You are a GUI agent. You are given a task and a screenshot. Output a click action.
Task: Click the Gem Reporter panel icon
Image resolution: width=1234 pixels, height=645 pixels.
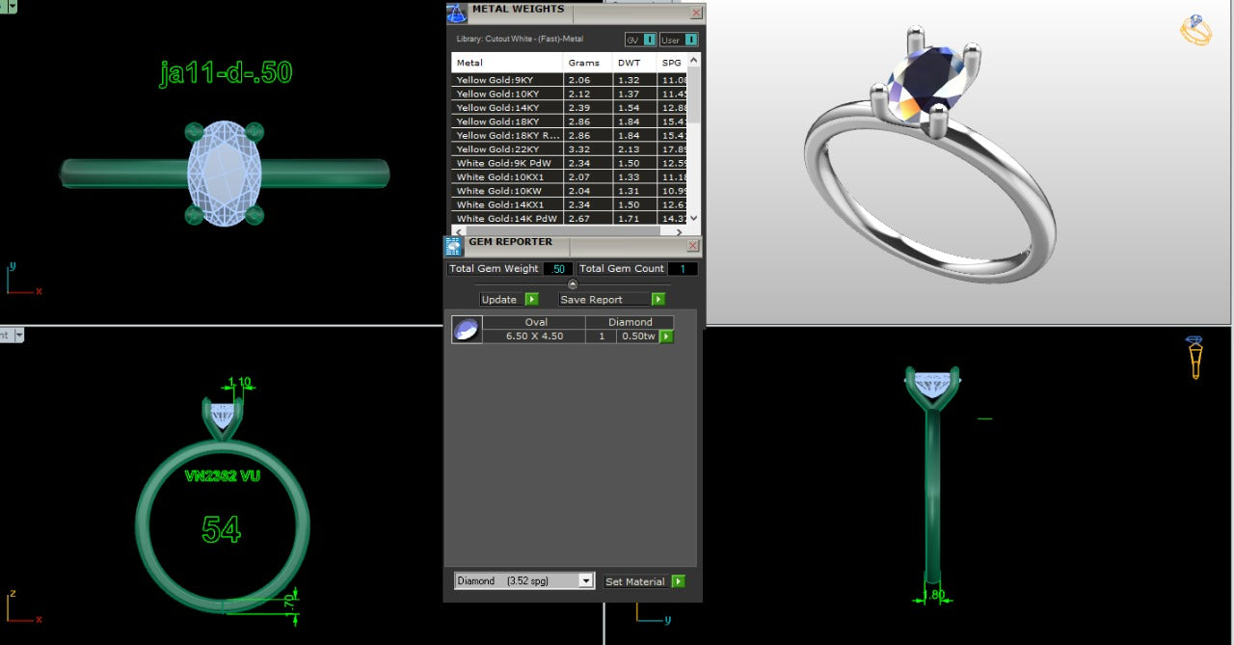(453, 246)
